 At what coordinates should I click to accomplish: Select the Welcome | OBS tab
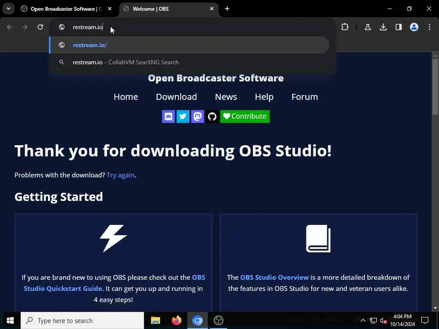pyautogui.click(x=169, y=9)
